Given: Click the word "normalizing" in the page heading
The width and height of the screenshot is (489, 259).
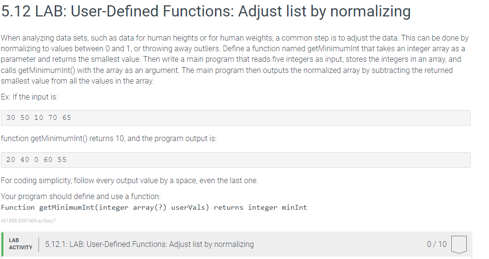Looking at the screenshot, I should [370, 12].
